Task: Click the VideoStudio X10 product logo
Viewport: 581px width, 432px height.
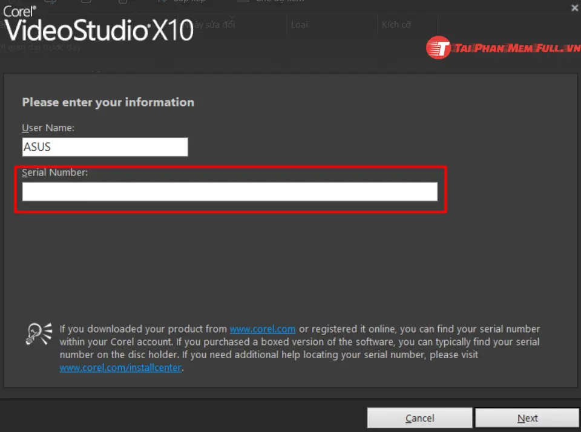Action: [x=99, y=29]
